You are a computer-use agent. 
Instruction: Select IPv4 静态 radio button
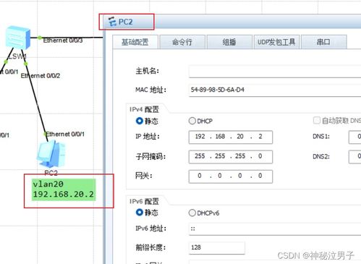[140, 121]
